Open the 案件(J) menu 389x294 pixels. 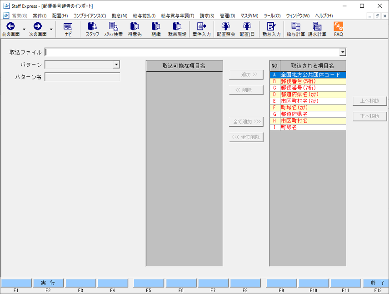(40, 15)
